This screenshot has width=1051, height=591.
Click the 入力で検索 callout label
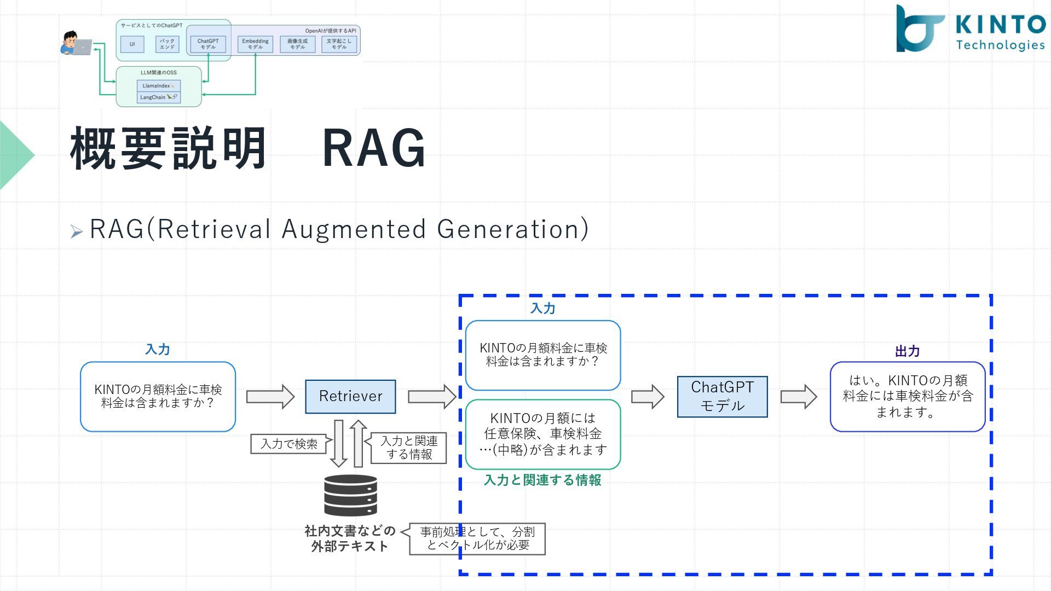tap(289, 444)
